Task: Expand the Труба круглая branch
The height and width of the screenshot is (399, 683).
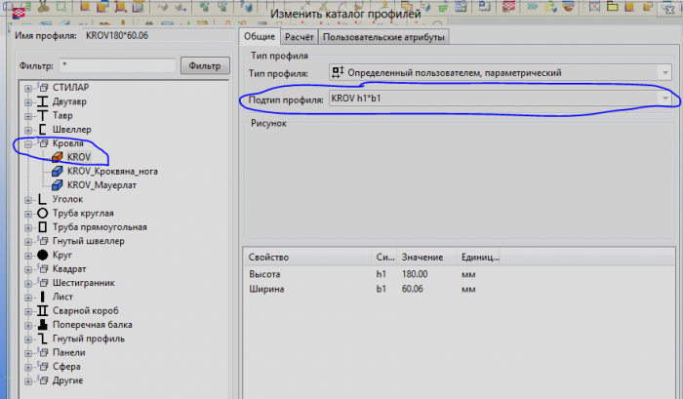Action: [x=28, y=214]
